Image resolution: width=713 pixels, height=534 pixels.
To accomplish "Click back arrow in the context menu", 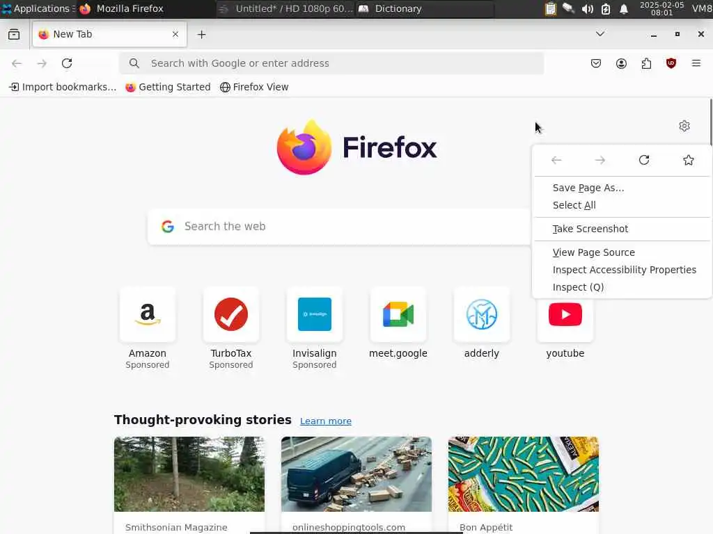I will (556, 161).
